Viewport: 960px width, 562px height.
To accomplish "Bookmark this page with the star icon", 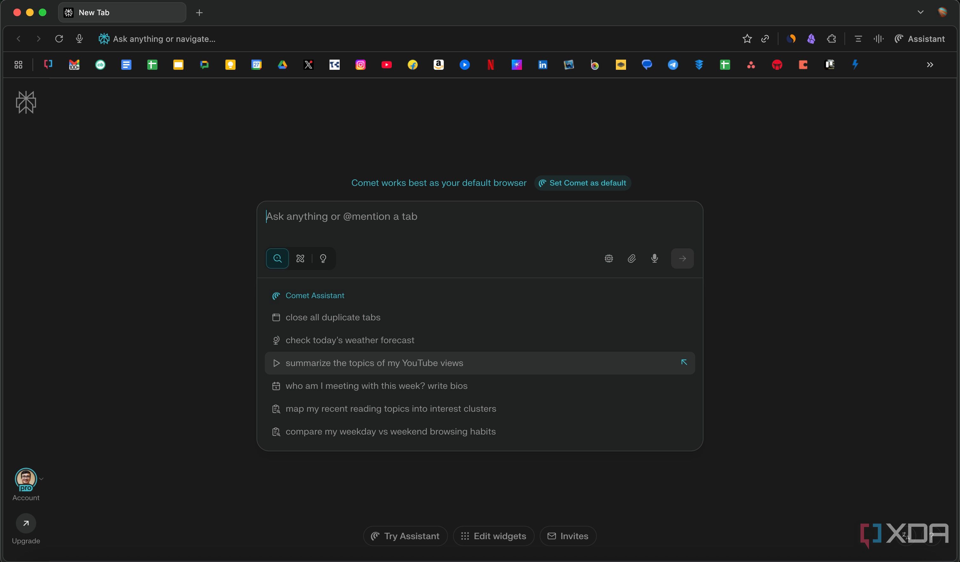I will (x=747, y=39).
